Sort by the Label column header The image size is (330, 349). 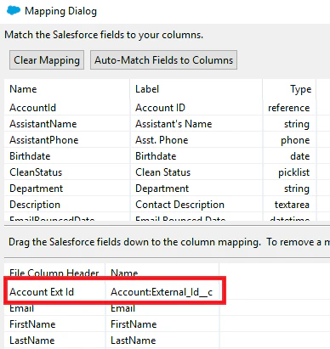[147, 89]
